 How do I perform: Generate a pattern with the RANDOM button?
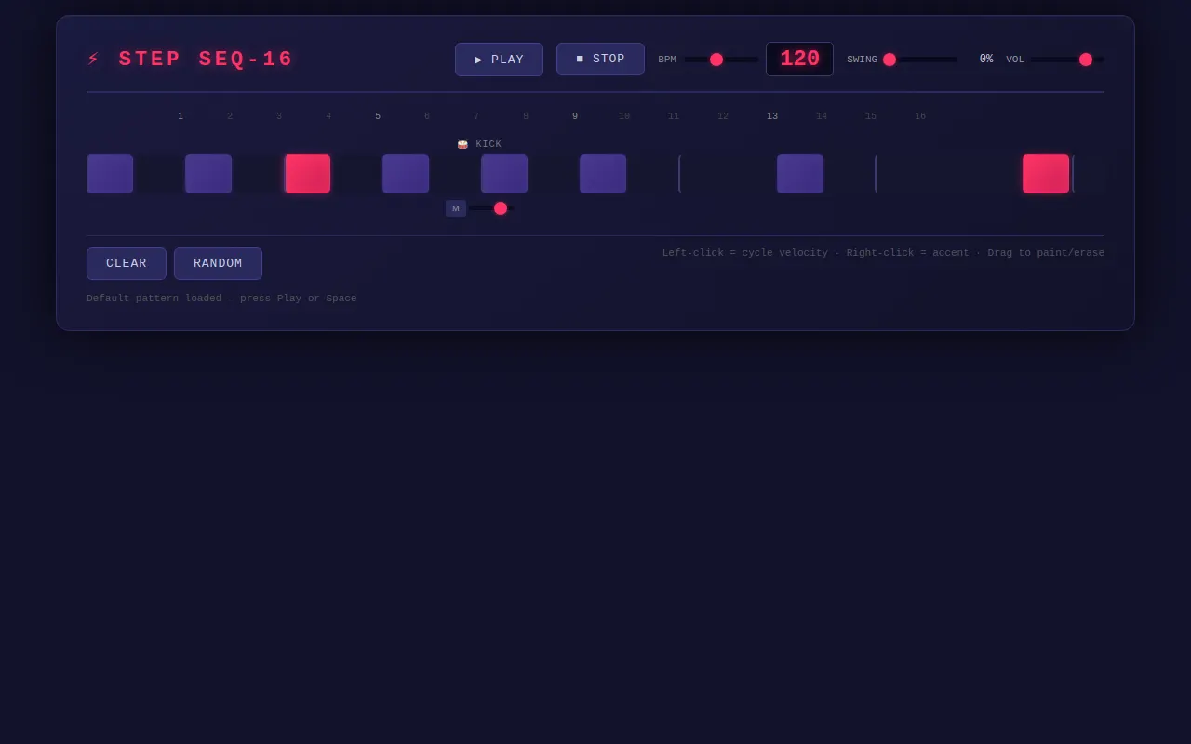pyautogui.click(x=218, y=263)
